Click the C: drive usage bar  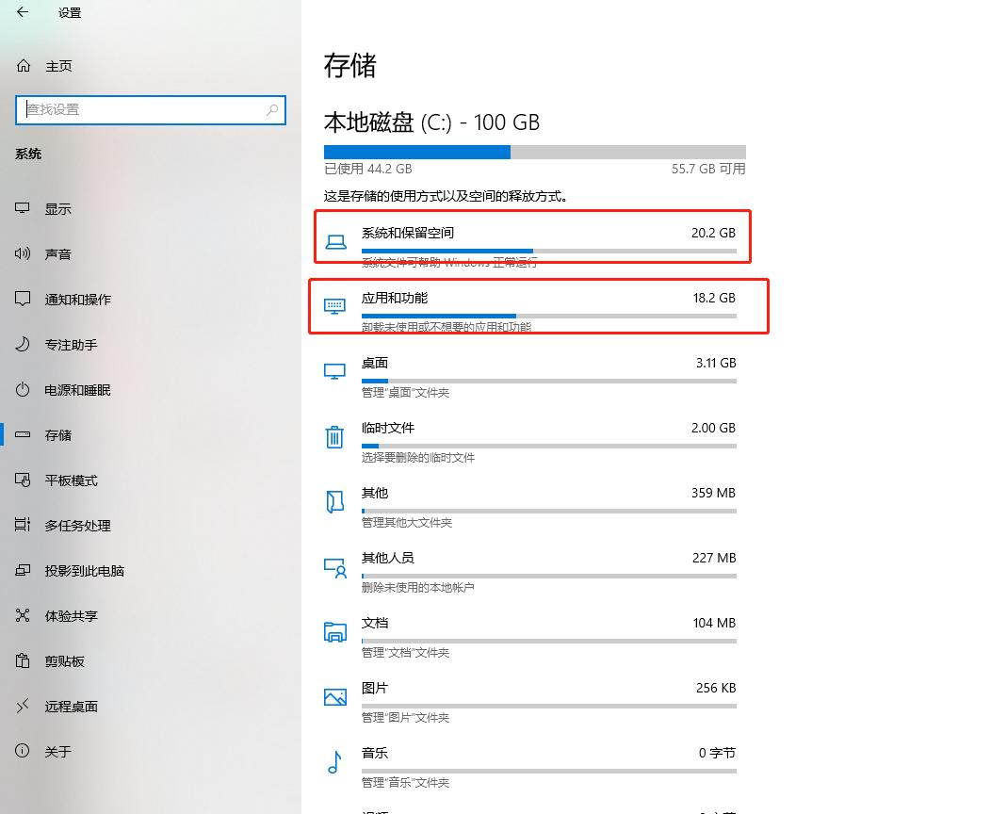tap(534, 152)
